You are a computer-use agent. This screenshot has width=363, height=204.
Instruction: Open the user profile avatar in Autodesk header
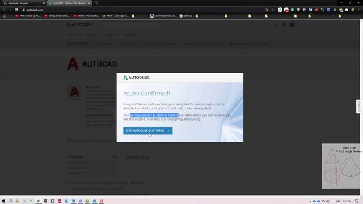[292, 25]
